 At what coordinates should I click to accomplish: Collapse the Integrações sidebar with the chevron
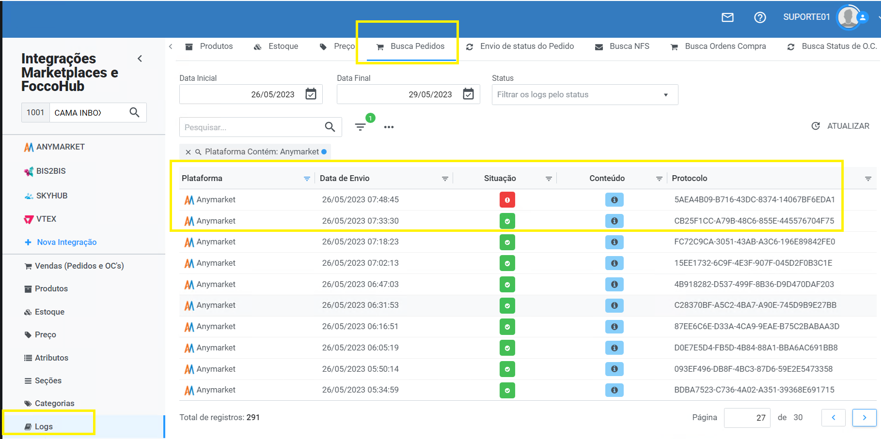[140, 59]
